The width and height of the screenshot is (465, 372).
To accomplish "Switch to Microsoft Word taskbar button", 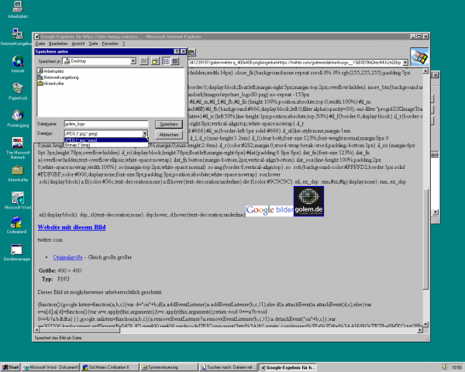I will coord(50,367).
